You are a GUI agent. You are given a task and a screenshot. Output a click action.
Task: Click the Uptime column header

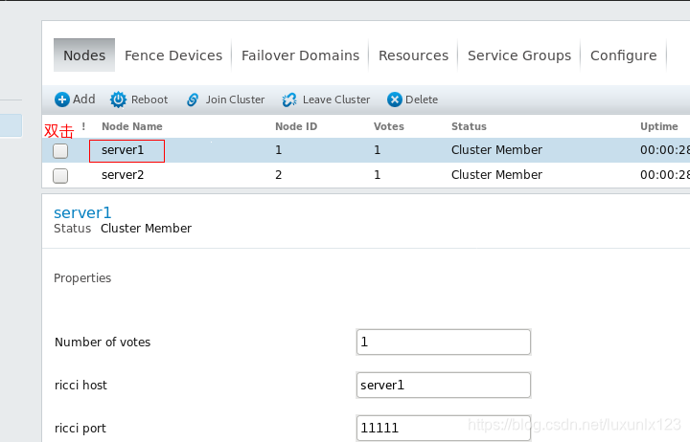pyautogui.click(x=658, y=126)
